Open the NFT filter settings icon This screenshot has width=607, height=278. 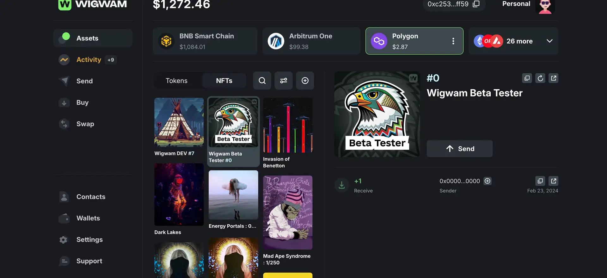(x=284, y=81)
